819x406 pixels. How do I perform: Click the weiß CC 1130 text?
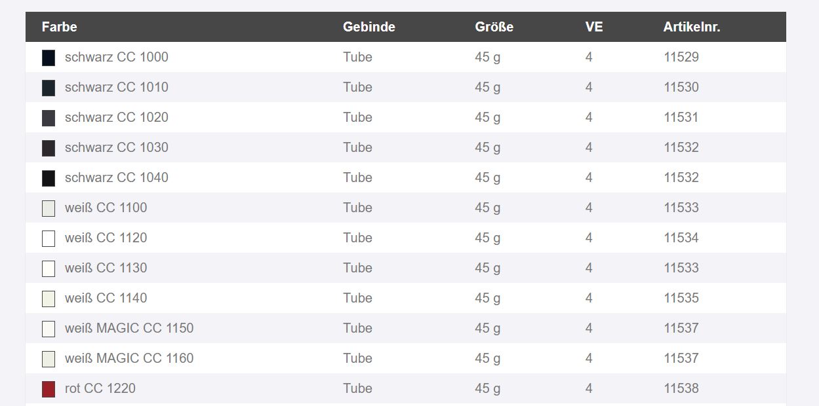click(x=106, y=268)
